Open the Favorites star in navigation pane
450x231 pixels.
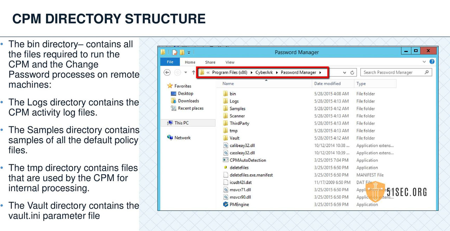click(x=170, y=86)
